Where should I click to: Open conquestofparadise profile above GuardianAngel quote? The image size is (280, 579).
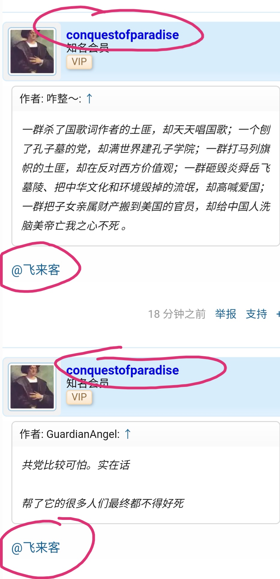pos(122,370)
